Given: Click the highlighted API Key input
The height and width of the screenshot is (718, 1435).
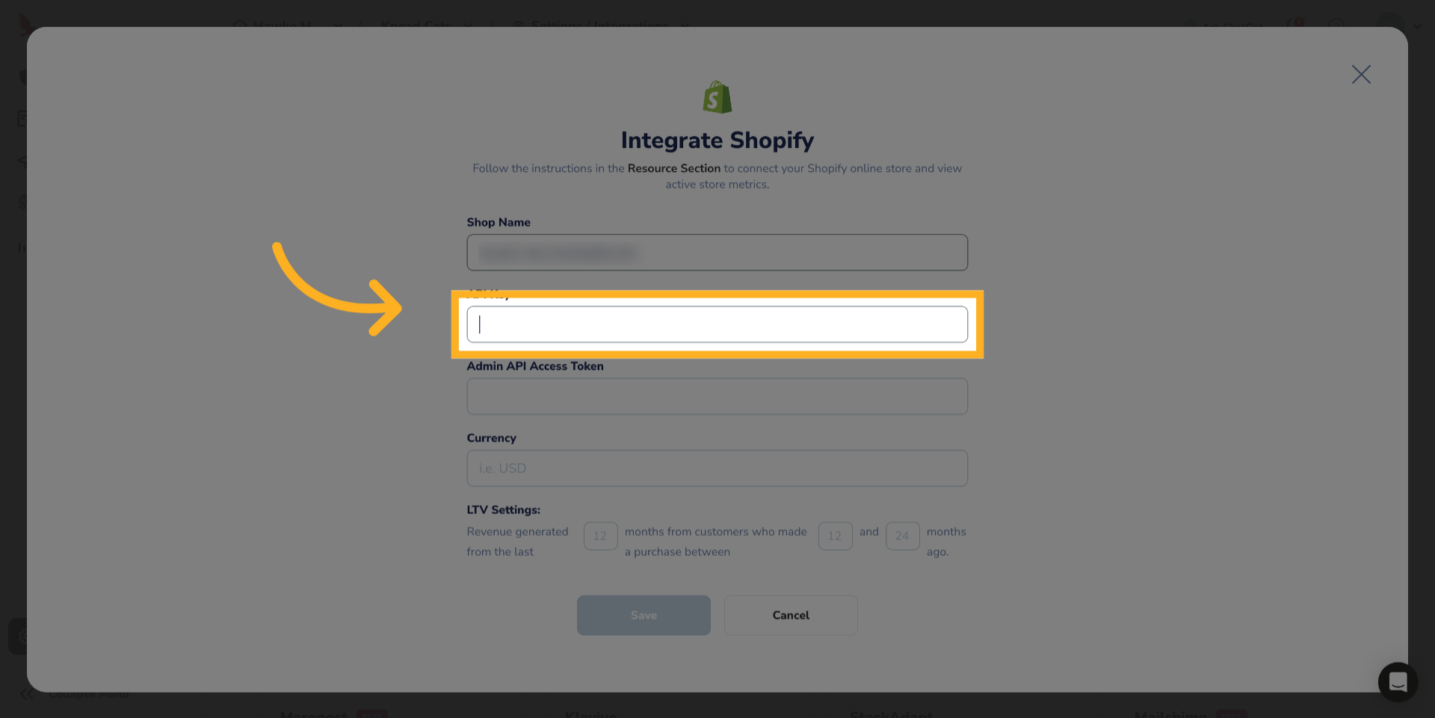Looking at the screenshot, I should coord(717,324).
